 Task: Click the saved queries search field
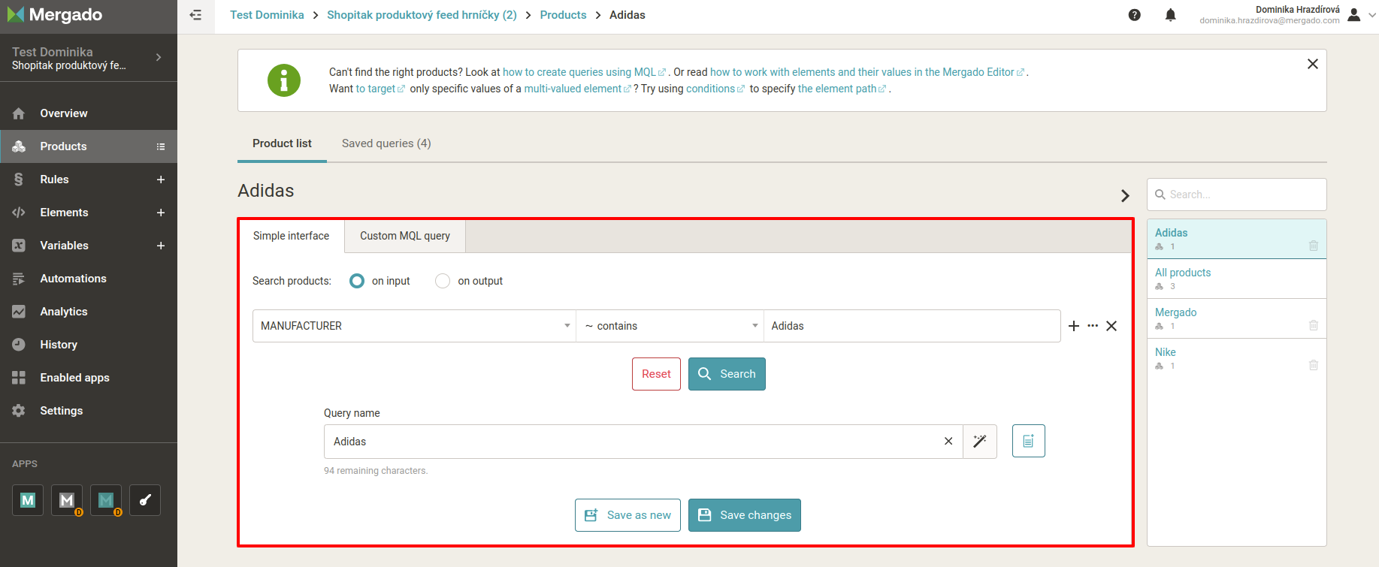coord(1236,195)
